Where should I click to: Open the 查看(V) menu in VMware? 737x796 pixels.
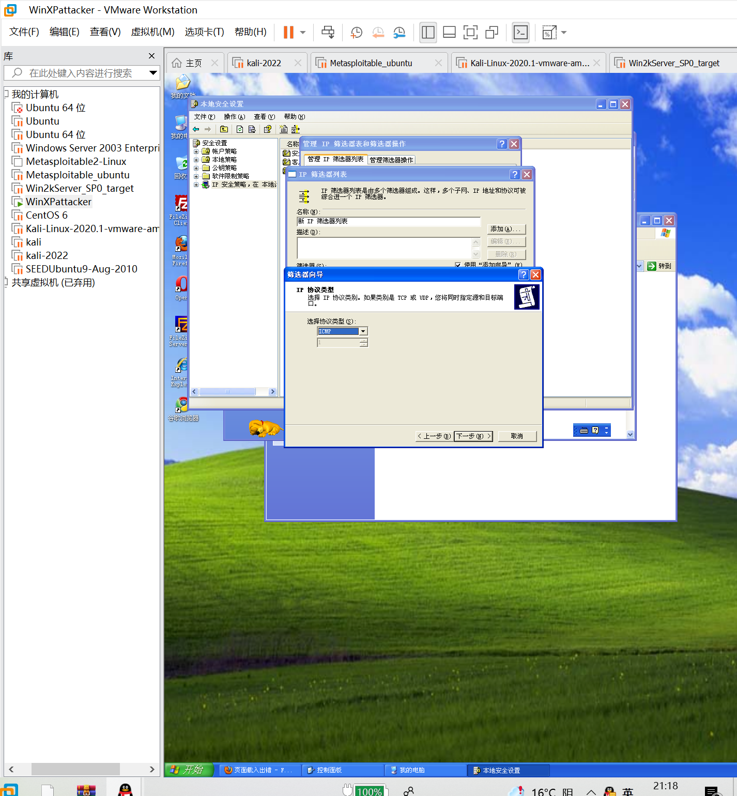tap(105, 32)
